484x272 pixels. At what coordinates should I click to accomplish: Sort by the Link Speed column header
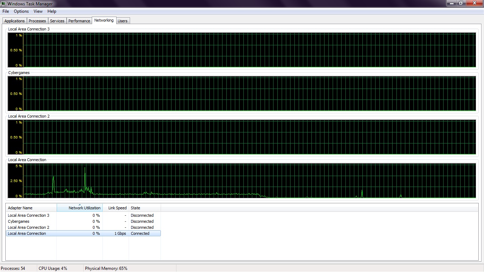(116, 208)
